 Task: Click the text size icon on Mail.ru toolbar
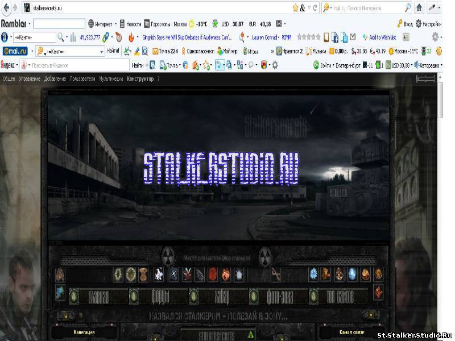click(x=127, y=51)
